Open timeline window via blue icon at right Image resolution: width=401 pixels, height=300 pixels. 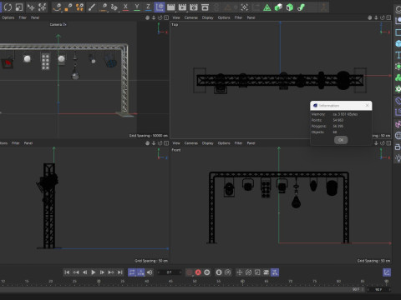click(x=387, y=272)
